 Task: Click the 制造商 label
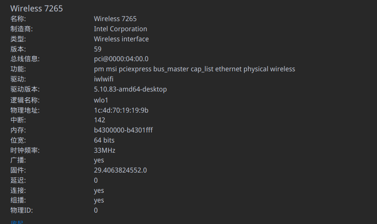[22, 29]
